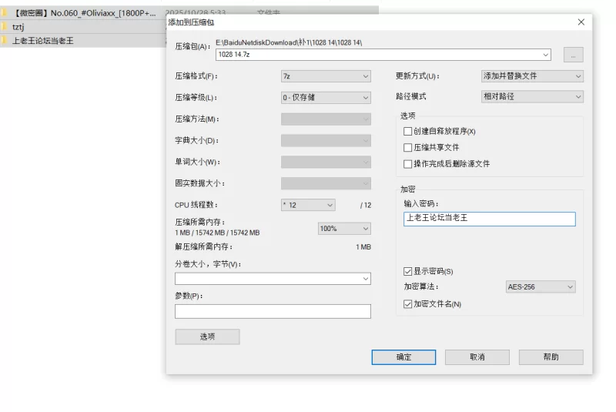Screen dimensions: 616x412
Task: Open the 压缩格式 7z dropdown
Action: click(326, 76)
